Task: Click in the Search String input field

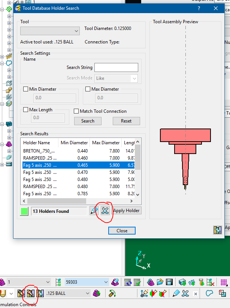Action: click(116, 67)
